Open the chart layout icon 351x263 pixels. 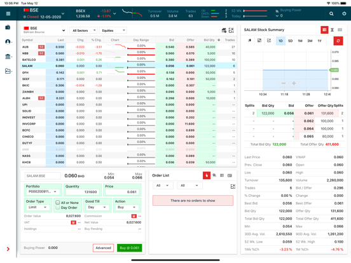point(259,41)
